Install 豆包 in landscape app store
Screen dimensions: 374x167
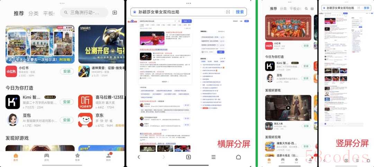point(67,120)
